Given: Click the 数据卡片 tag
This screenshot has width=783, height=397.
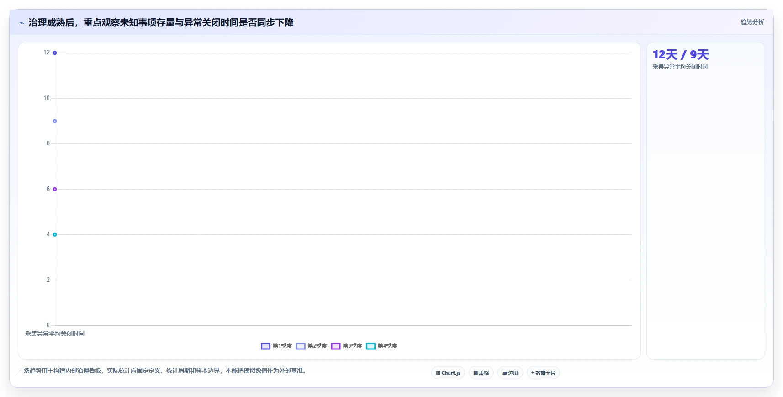Looking at the screenshot, I should click(x=543, y=373).
